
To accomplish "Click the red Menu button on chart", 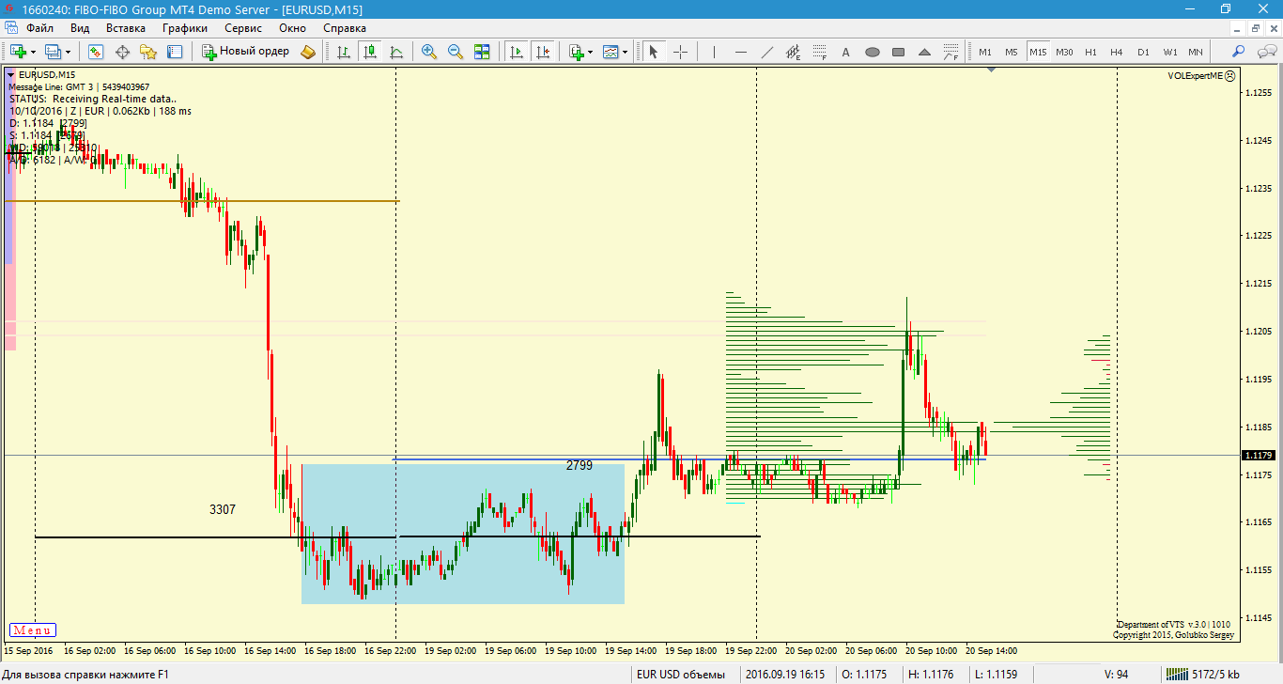I will point(33,630).
